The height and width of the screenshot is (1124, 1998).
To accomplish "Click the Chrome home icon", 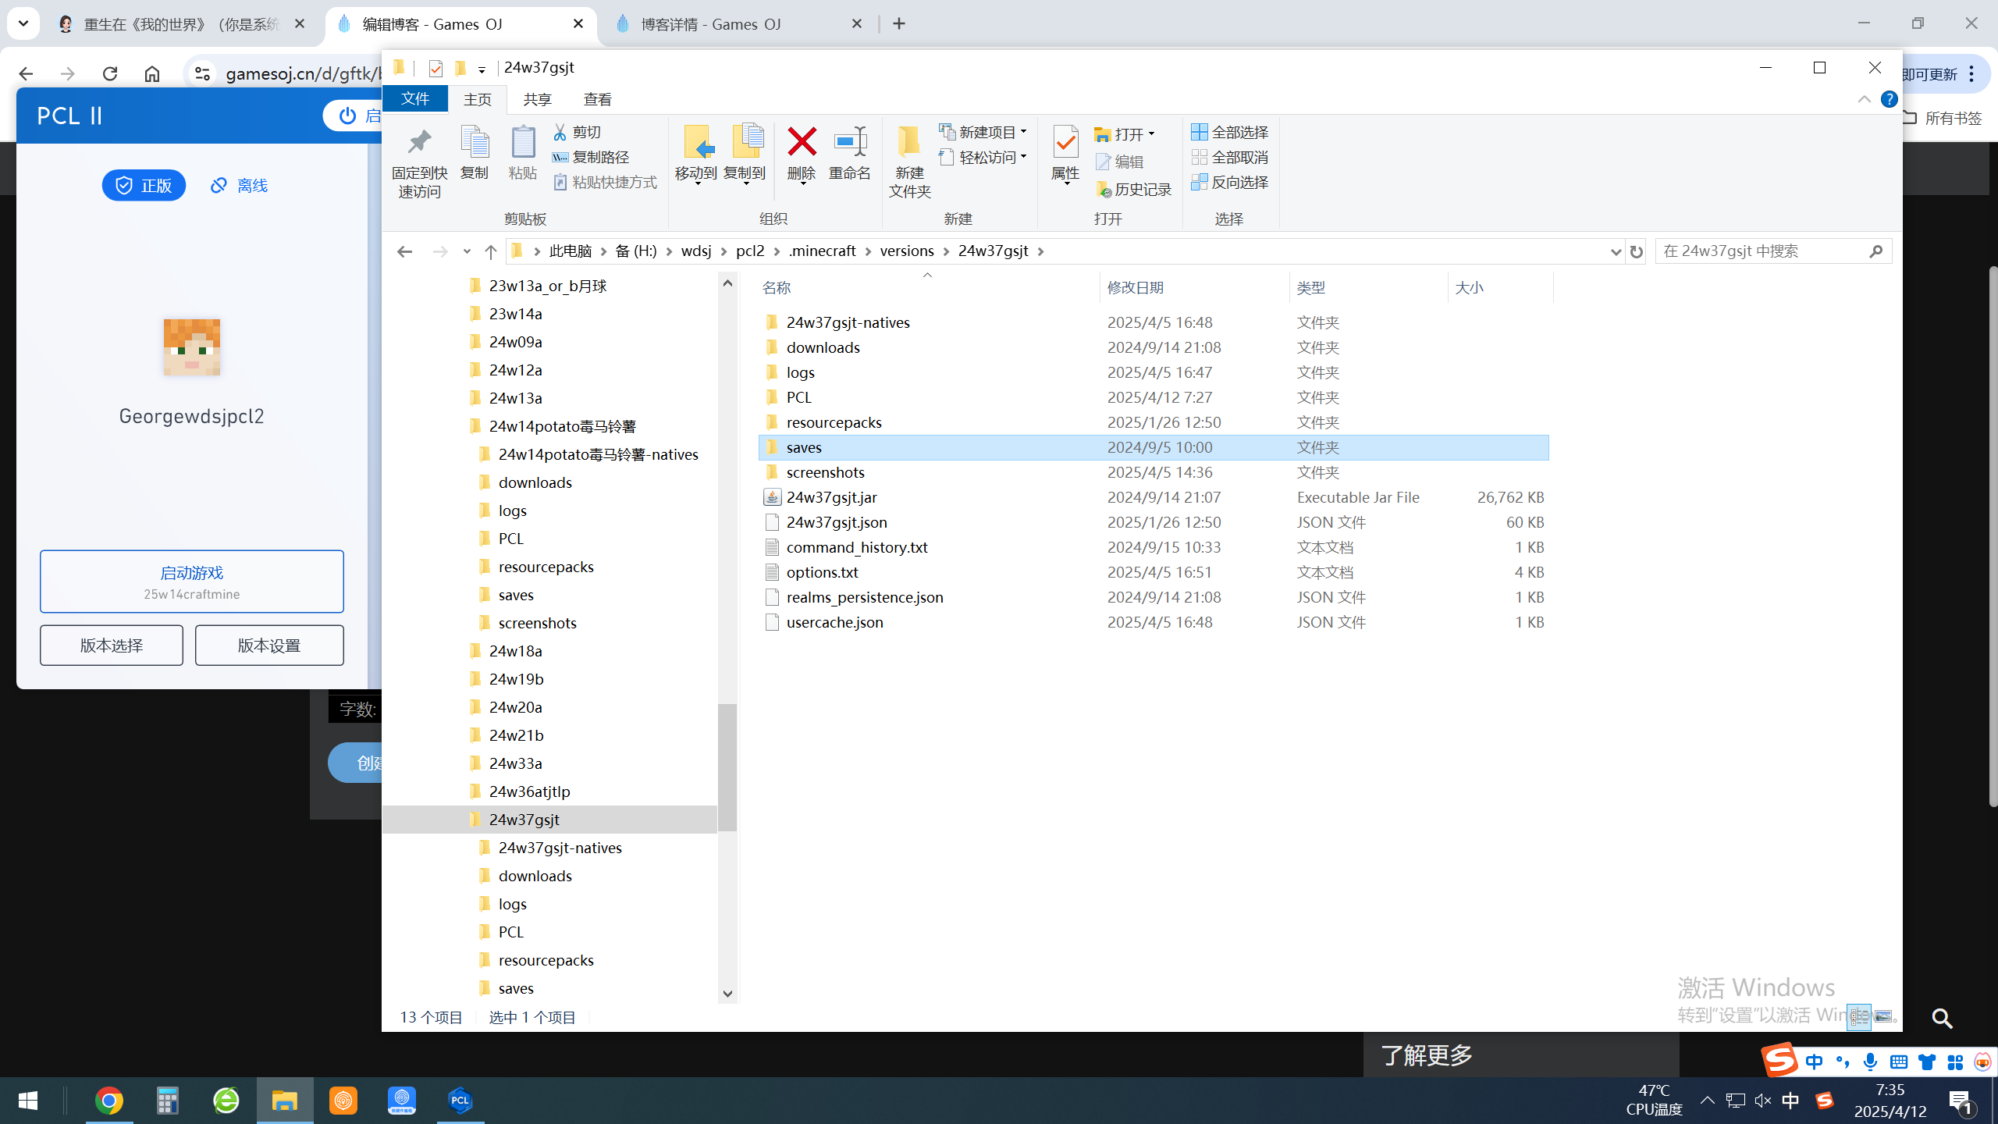I will (x=152, y=73).
